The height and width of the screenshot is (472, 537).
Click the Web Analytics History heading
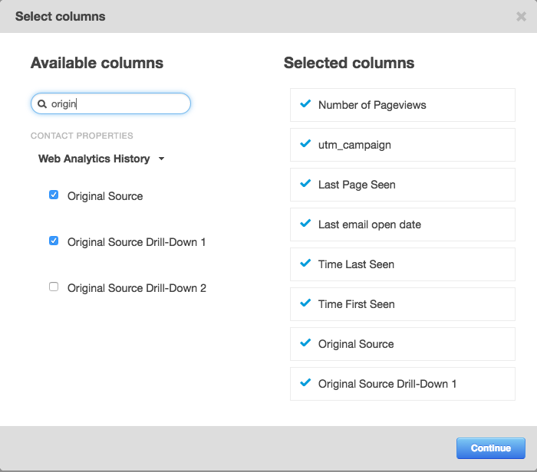pos(94,159)
